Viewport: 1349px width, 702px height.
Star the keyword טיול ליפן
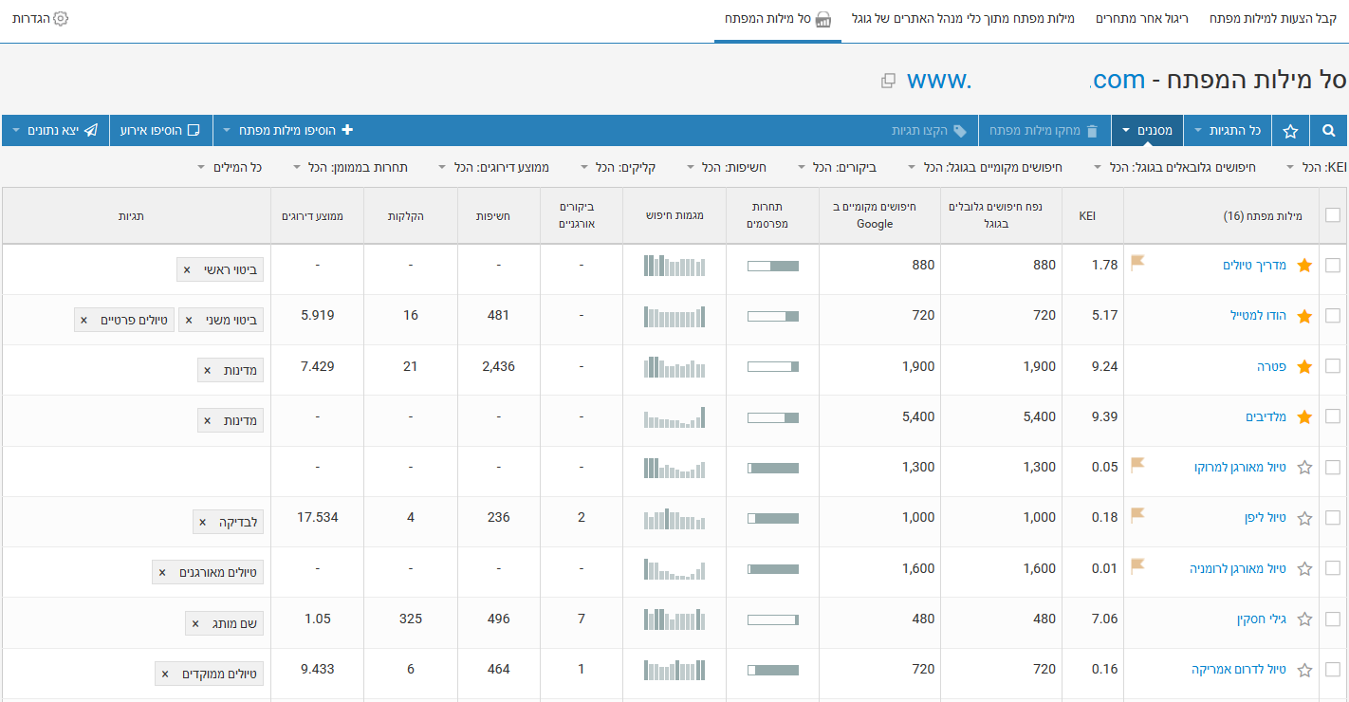1304,518
